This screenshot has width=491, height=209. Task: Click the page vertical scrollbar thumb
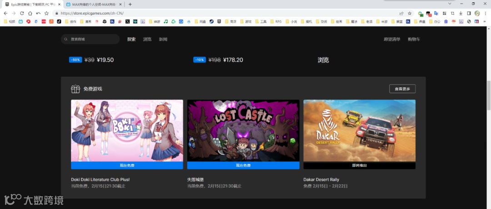488,95
